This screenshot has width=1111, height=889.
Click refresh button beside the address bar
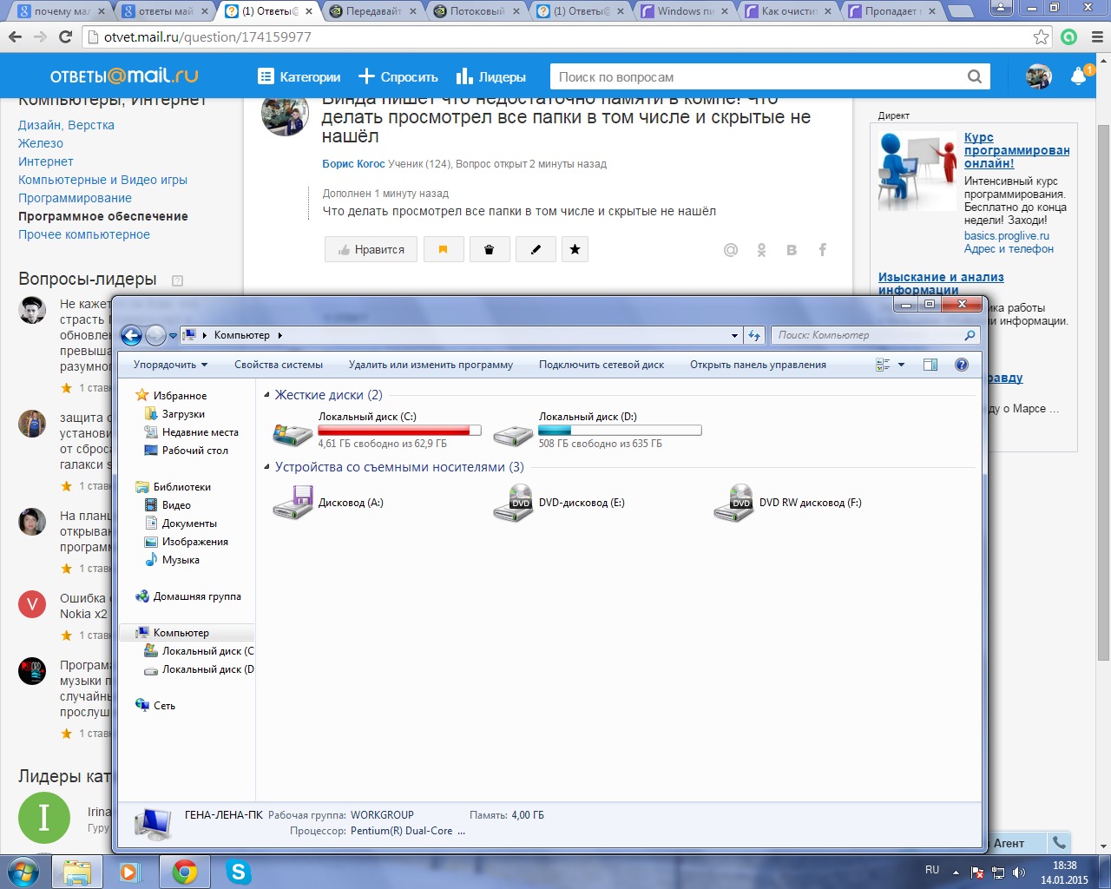754,335
